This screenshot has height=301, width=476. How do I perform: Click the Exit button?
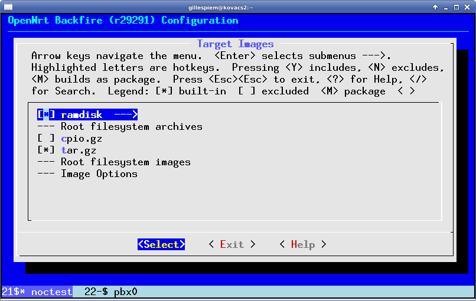232,244
